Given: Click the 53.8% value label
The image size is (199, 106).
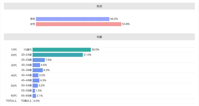Looking at the screenshot, I should pyautogui.click(x=126, y=24).
